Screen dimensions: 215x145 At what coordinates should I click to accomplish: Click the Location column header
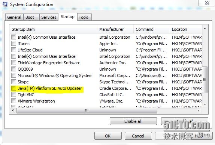[x=186, y=29]
